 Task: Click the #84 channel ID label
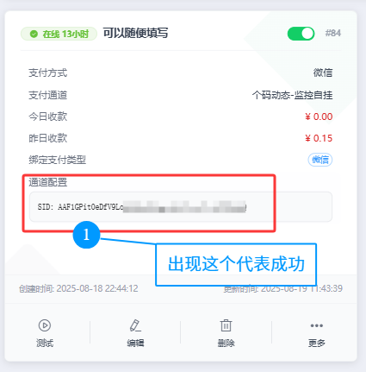[x=333, y=33]
